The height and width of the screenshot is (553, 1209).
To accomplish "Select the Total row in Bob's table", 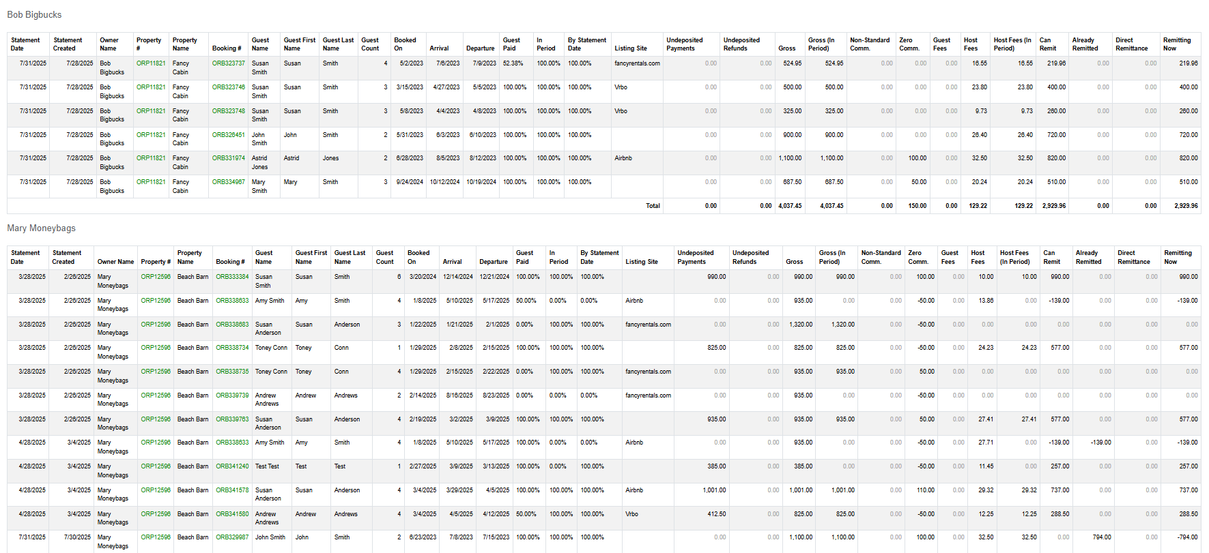I will point(603,205).
